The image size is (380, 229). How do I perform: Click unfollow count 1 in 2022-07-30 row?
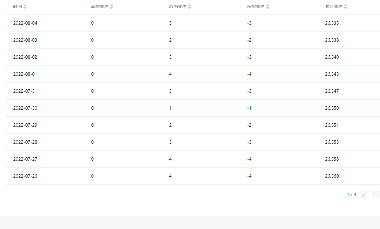click(171, 108)
